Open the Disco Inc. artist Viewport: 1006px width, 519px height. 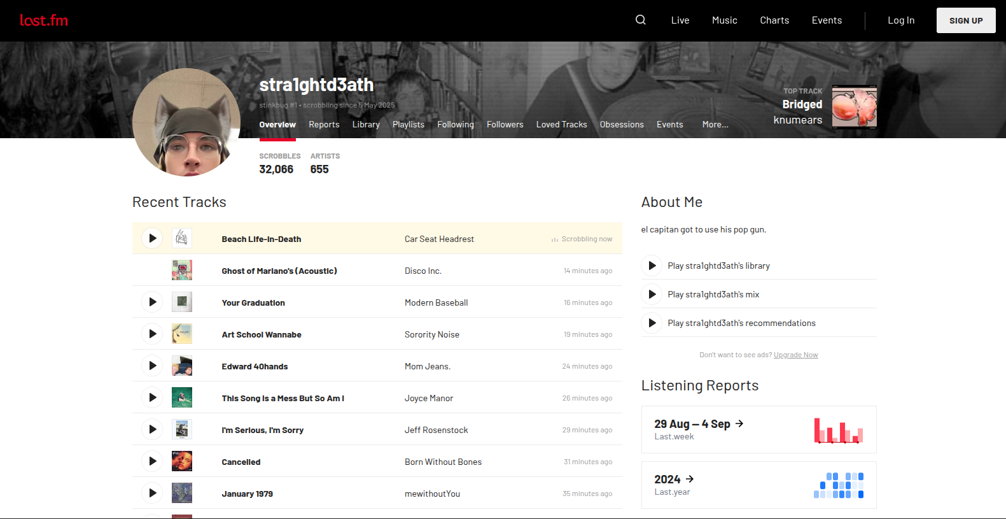[423, 271]
